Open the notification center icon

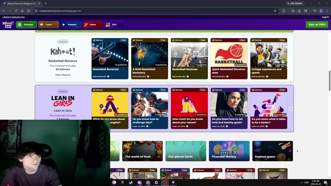(x=326, y=182)
